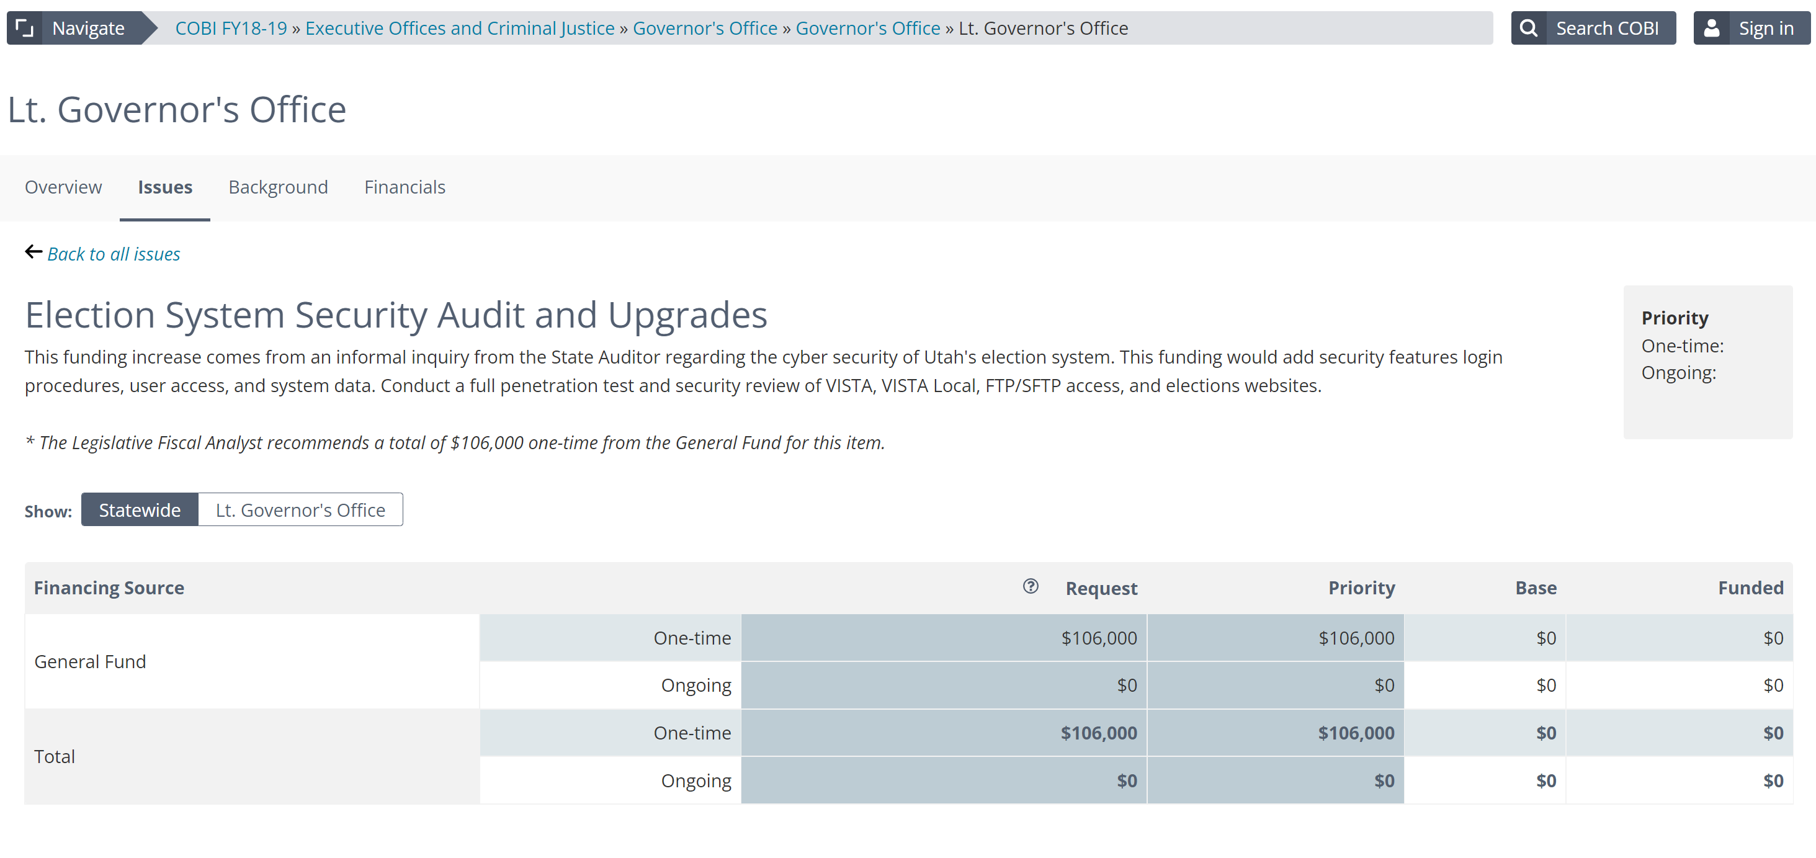This screenshot has height=858, width=1816.
Task: Click the back arrow icon before all issues
Action: (33, 252)
